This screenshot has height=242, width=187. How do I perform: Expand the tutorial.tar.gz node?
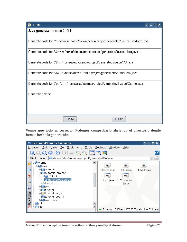coord(40,193)
